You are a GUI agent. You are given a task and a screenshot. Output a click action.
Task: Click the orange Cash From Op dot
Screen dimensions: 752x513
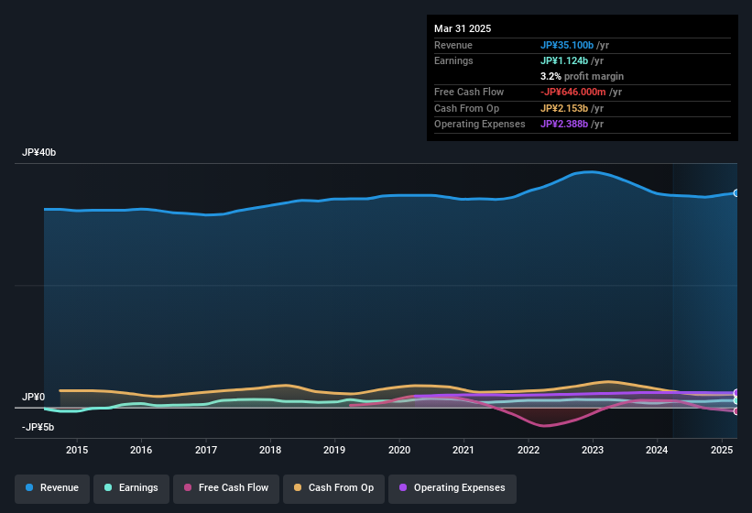[298, 487]
